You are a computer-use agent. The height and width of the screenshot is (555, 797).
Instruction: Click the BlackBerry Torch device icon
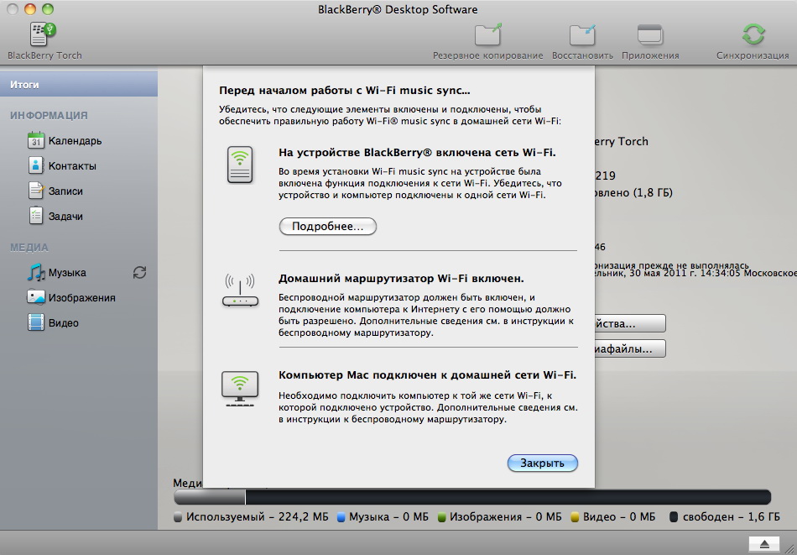[x=43, y=34]
